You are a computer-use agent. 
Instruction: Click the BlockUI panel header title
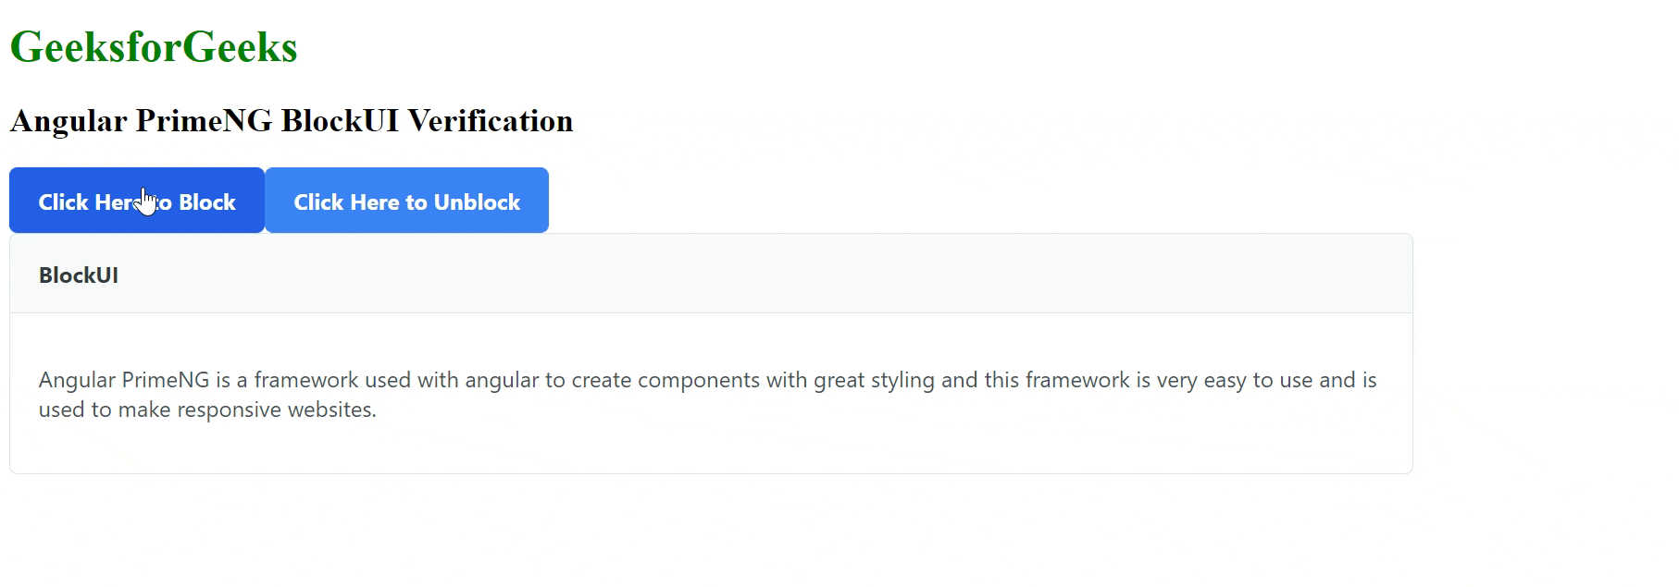tap(79, 275)
